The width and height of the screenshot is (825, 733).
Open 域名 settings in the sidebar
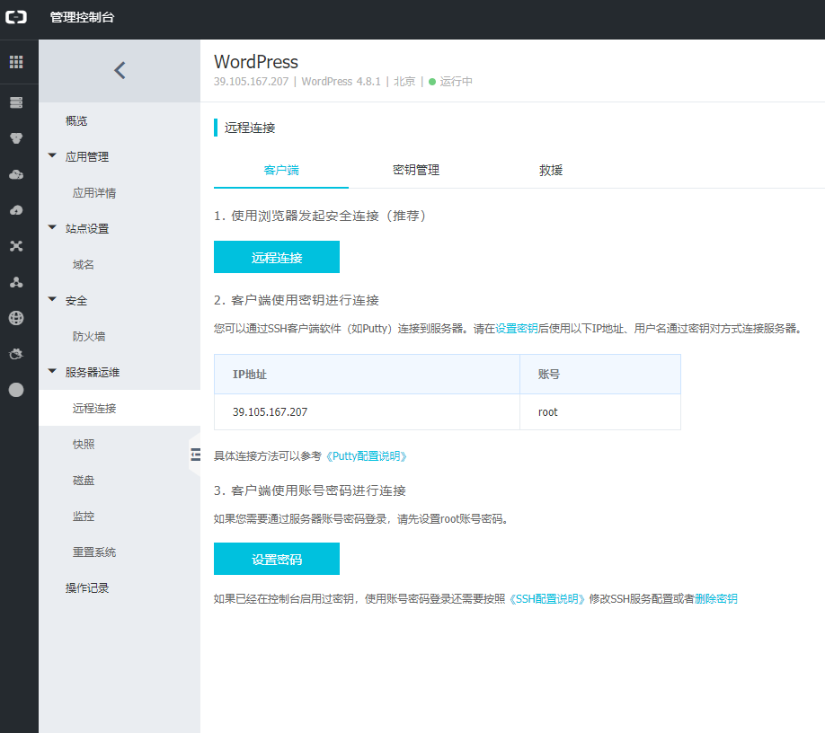(84, 264)
